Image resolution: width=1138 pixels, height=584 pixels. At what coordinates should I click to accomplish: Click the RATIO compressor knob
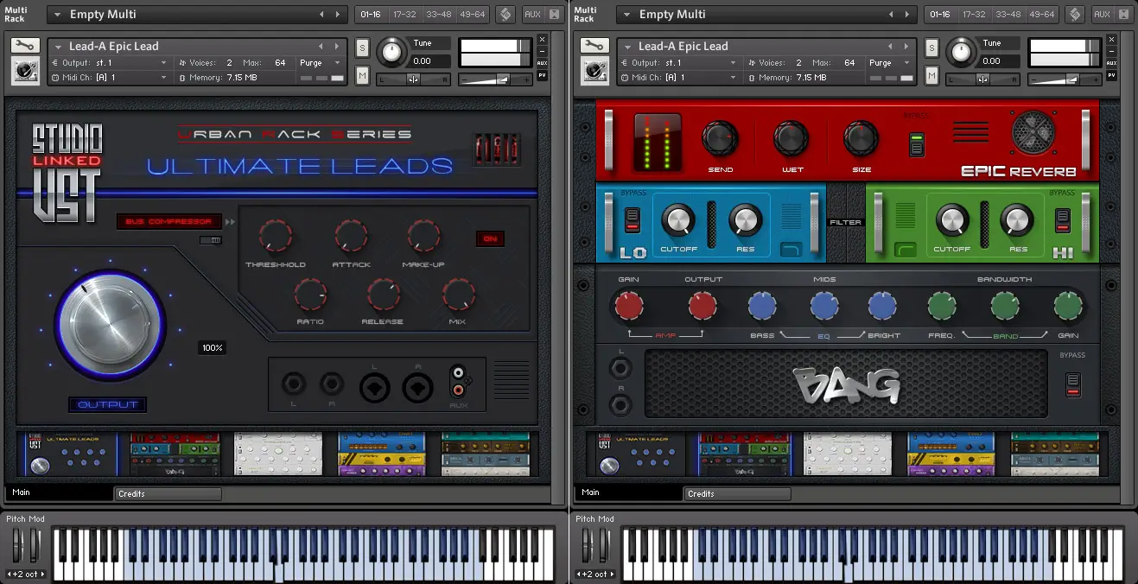point(310,295)
